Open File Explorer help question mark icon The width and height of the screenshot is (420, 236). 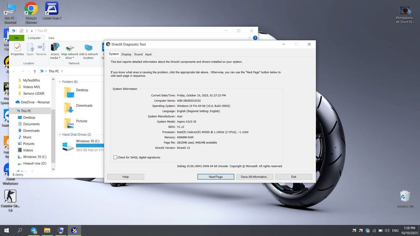[x=255, y=38]
